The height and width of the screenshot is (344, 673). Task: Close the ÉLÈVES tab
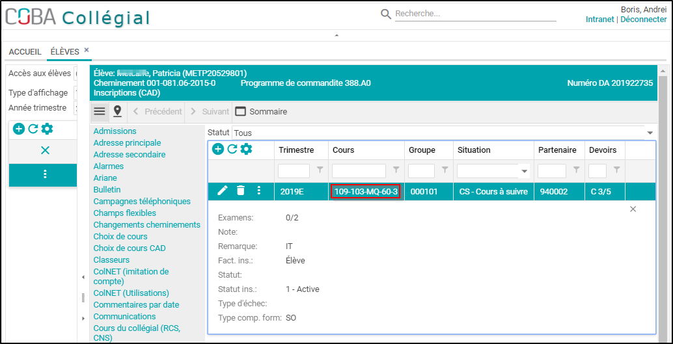tap(87, 50)
